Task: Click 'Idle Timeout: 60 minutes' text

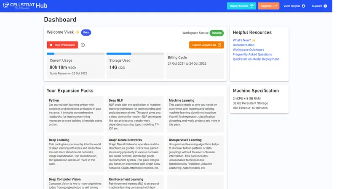Action: coord(250,108)
